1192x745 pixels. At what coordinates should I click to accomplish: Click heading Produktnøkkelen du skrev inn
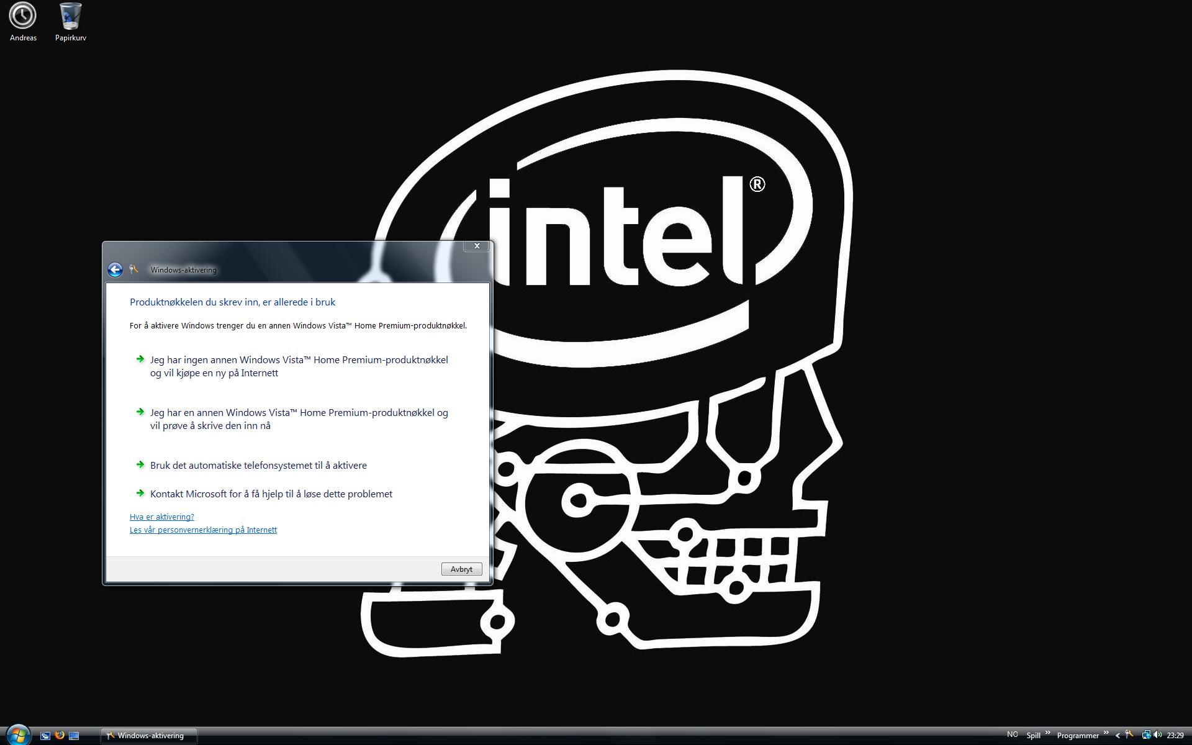coord(232,302)
